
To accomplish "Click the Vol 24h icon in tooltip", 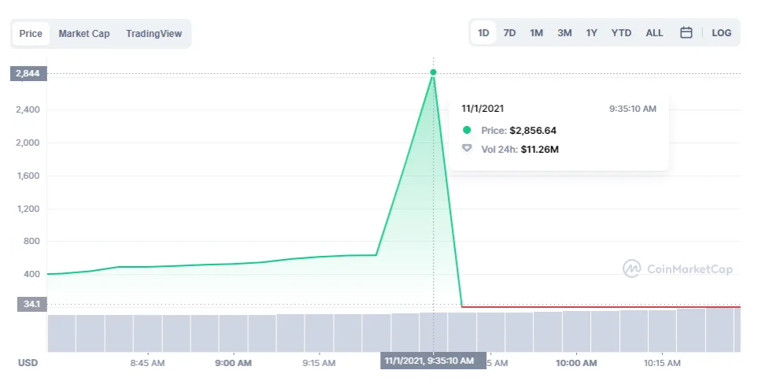I will tap(467, 148).
